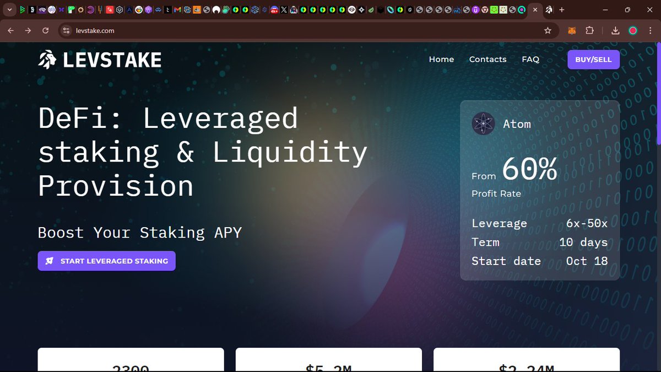661x372 pixels.
Task: Bookmark this page with the star
Action: coord(548,31)
